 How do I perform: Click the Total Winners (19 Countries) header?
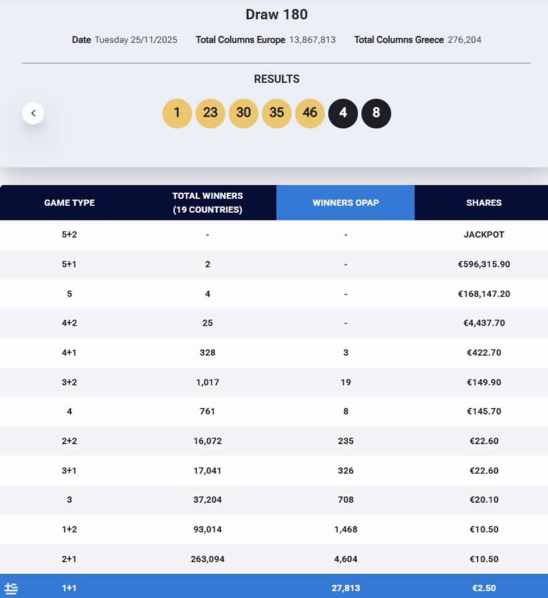click(x=207, y=203)
